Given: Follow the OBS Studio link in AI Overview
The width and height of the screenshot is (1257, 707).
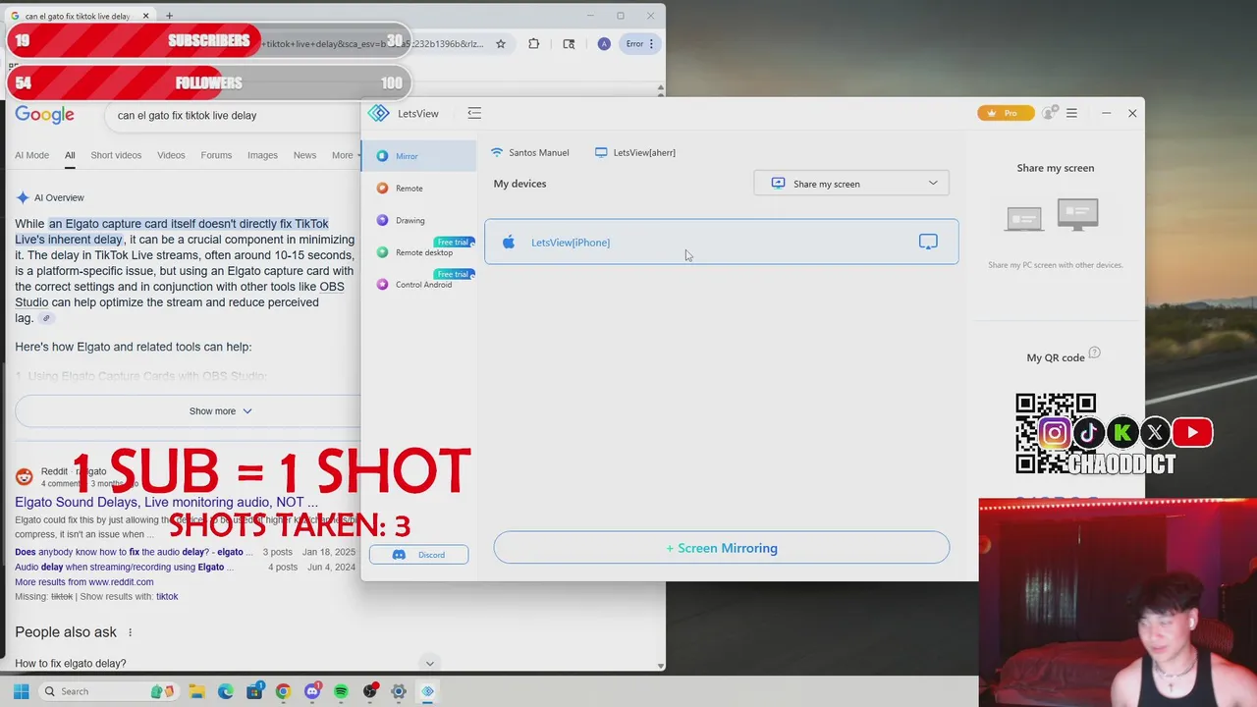Looking at the screenshot, I should 179,295.
